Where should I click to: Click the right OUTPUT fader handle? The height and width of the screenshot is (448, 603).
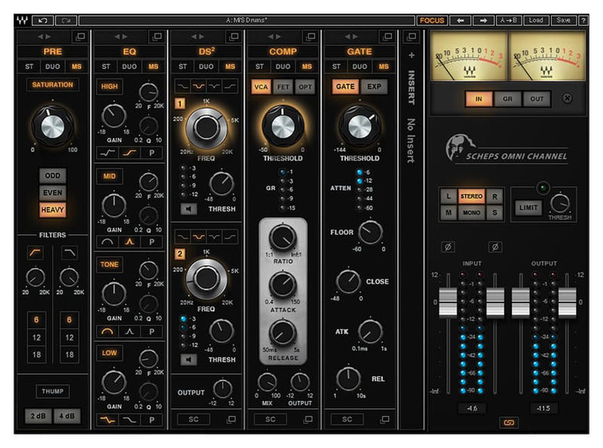[568, 302]
